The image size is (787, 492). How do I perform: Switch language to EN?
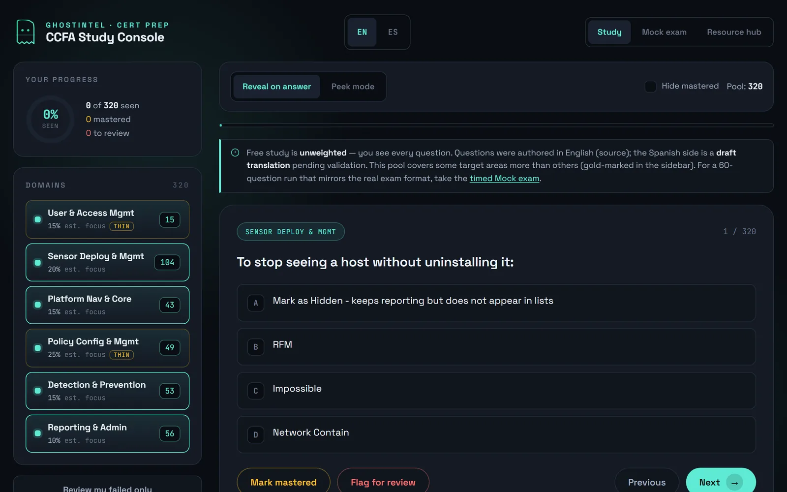tap(362, 32)
